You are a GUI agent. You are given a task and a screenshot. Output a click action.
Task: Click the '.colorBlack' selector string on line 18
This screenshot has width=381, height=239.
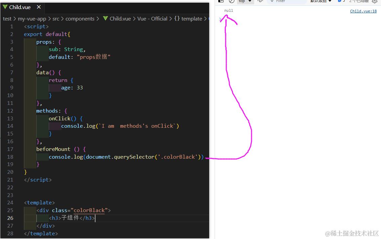(178, 157)
